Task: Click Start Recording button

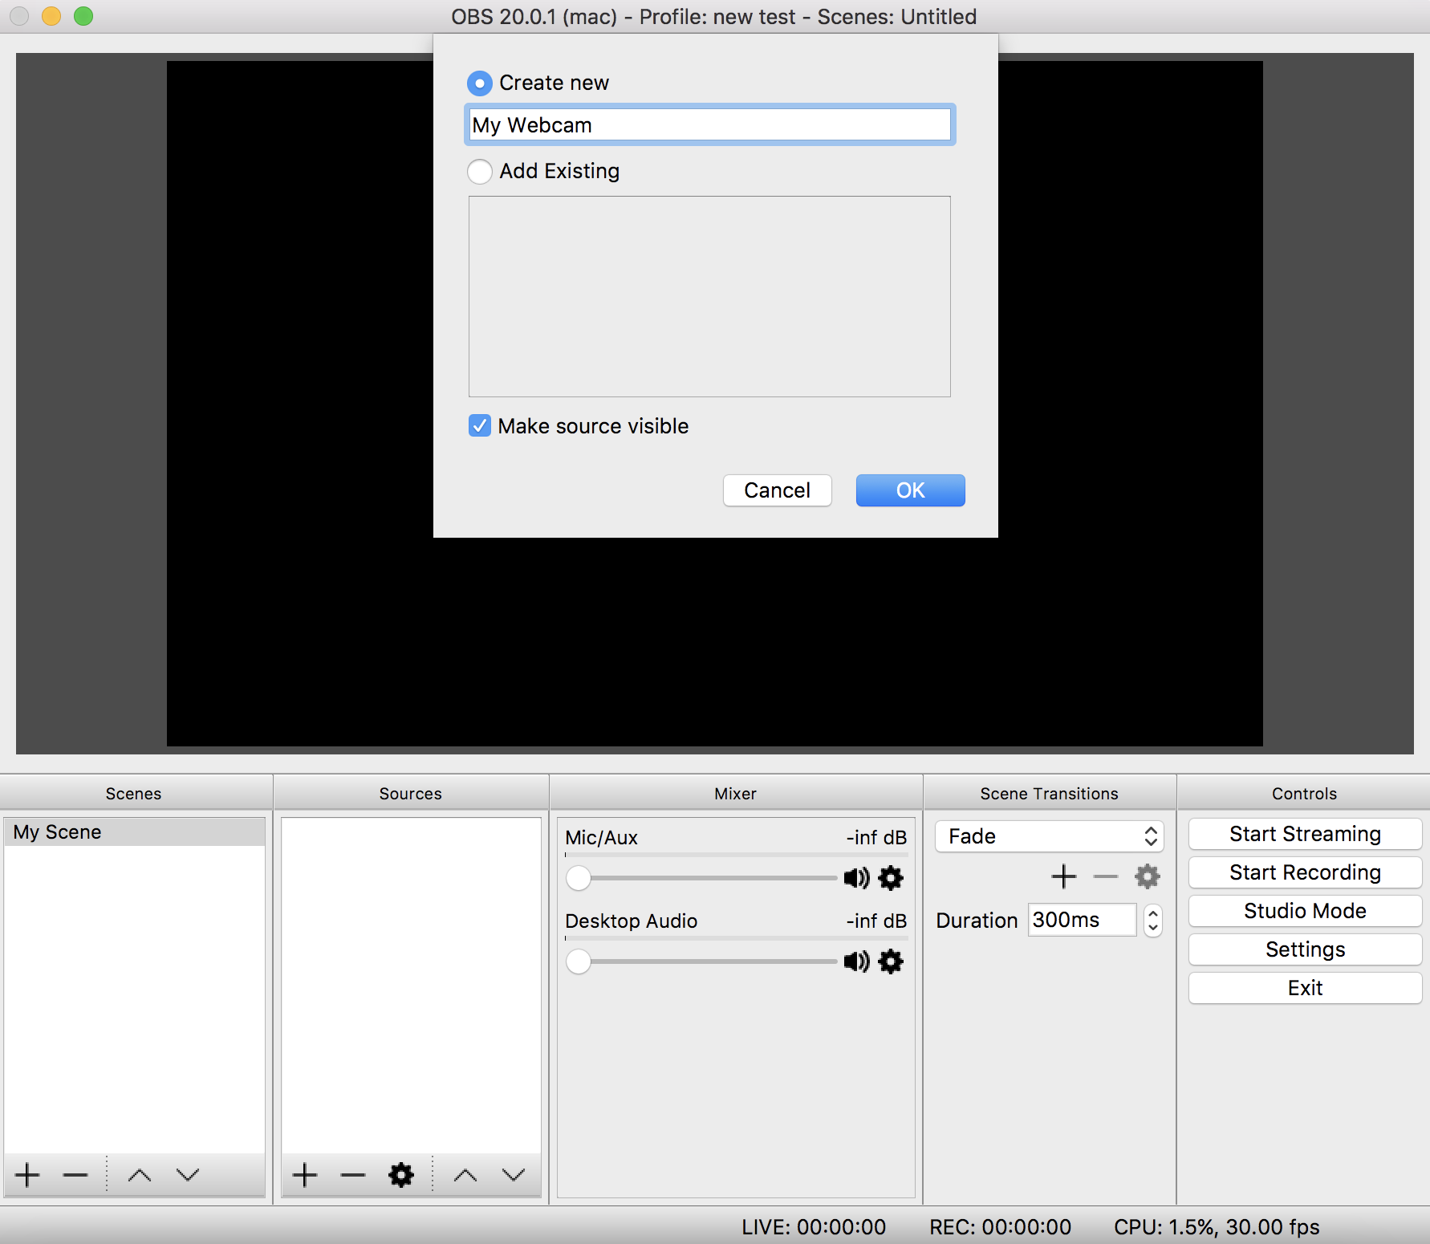Action: pyautogui.click(x=1305, y=872)
